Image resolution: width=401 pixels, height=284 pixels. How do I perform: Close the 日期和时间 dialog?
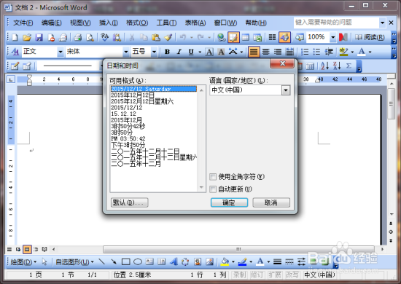(x=282, y=63)
